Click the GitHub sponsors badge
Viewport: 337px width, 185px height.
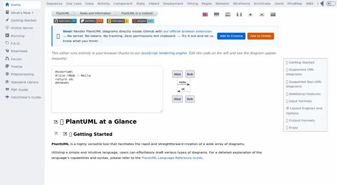[x=65, y=21]
